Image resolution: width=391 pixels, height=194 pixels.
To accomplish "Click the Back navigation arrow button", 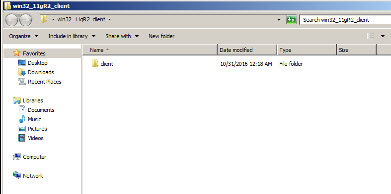I will tap(11, 20).
